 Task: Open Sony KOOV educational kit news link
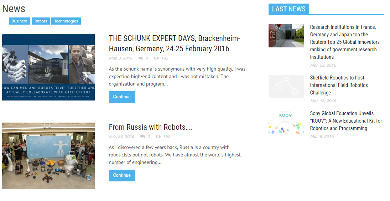pos(346,121)
